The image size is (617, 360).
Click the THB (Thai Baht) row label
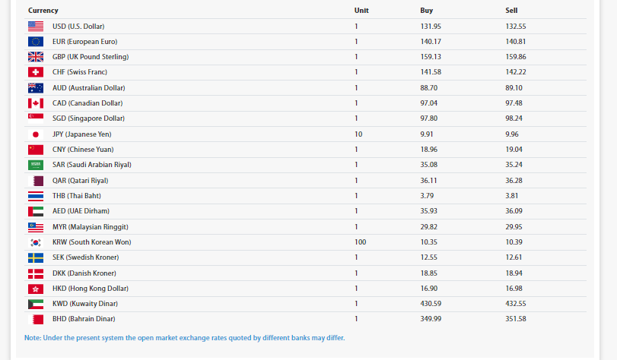pos(78,196)
